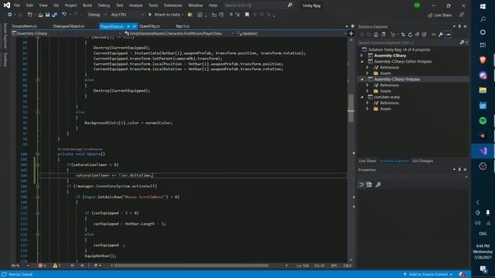Open the Update() member dropdown

[x=291, y=33]
